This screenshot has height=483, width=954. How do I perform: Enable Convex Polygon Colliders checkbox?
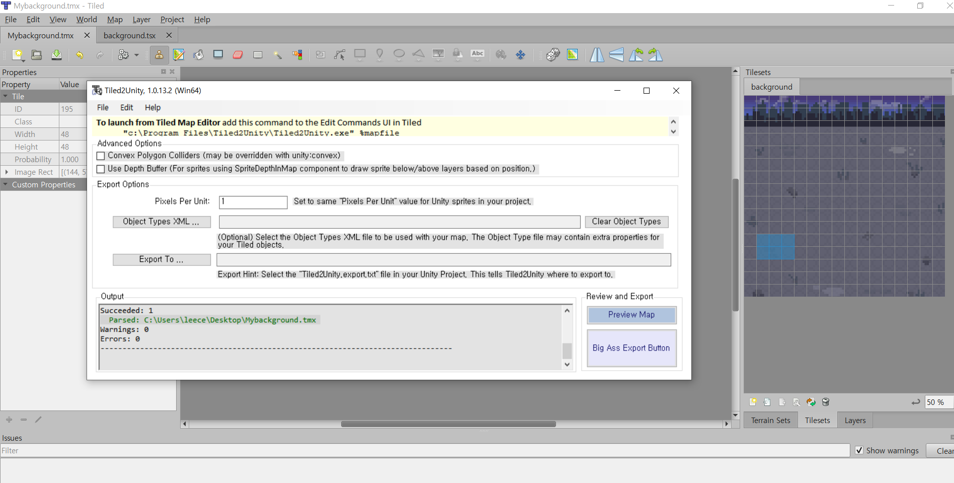[x=101, y=156]
